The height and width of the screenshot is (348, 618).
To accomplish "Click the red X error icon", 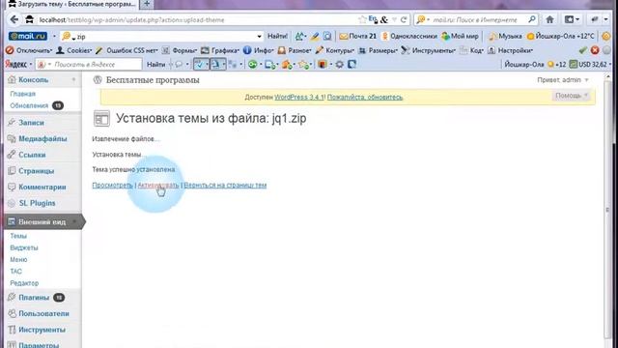I will tap(595, 50).
